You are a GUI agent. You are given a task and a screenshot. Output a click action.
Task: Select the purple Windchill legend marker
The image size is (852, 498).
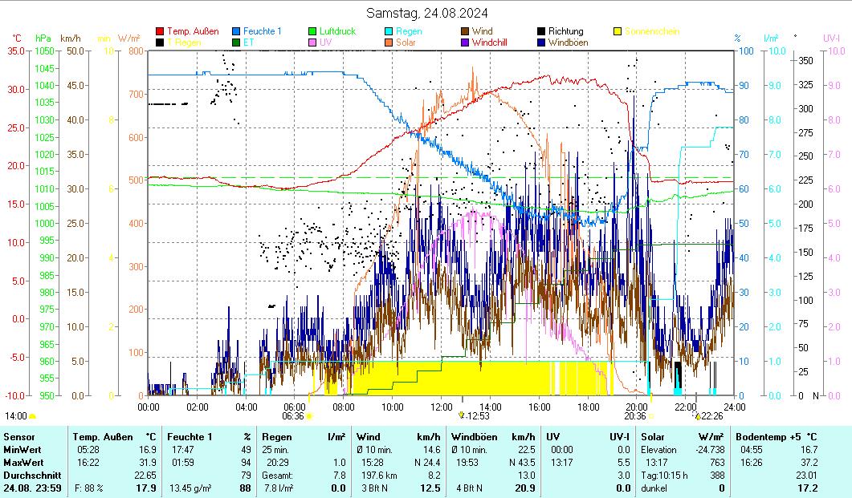tap(465, 43)
